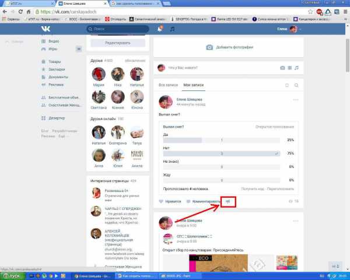Open online friend Екатерина's avatar
Screen dimensions: 350x280
118,132
